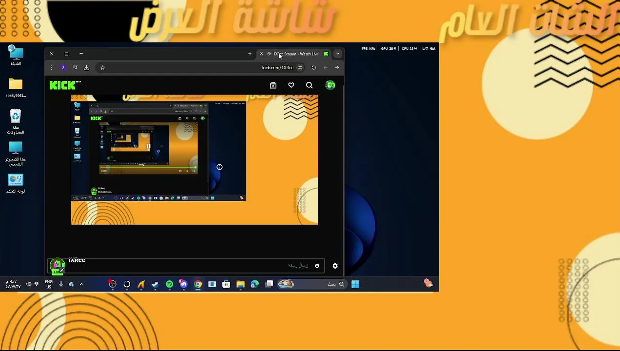Click the dimmed left-pointing navigation arrow
Image resolution: width=620 pixels, height=351 pixels.
tap(325, 68)
